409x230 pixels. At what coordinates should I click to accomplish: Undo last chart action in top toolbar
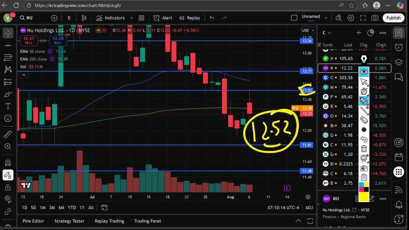click(x=212, y=18)
